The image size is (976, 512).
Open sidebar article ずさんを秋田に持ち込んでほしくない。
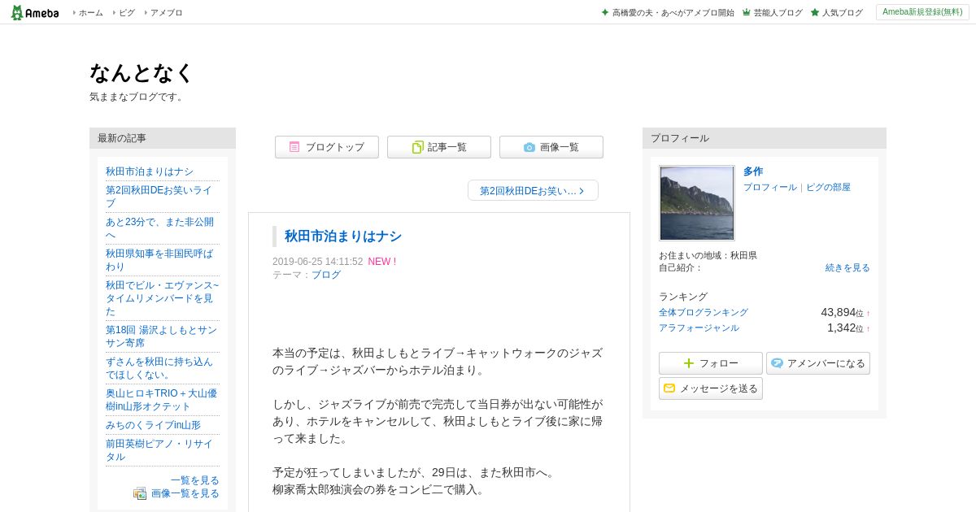(159, 368)
